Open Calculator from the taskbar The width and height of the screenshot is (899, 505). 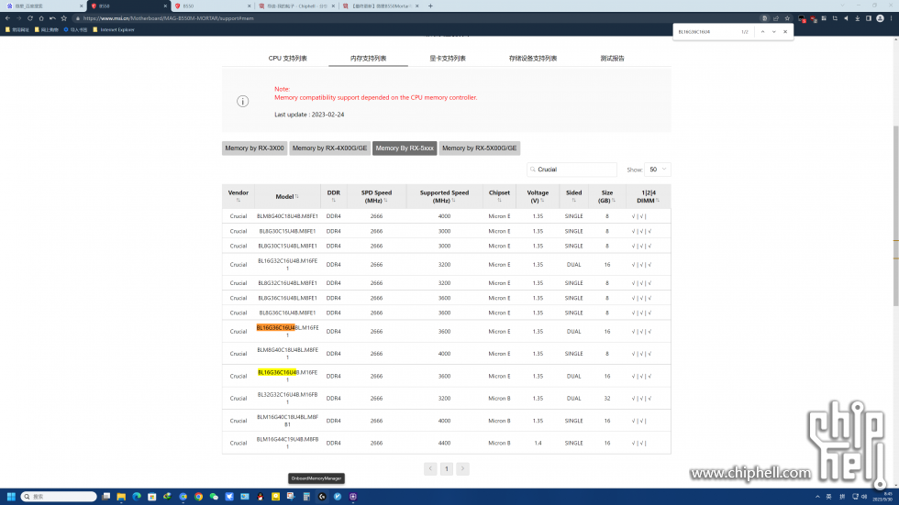[306, 497]
